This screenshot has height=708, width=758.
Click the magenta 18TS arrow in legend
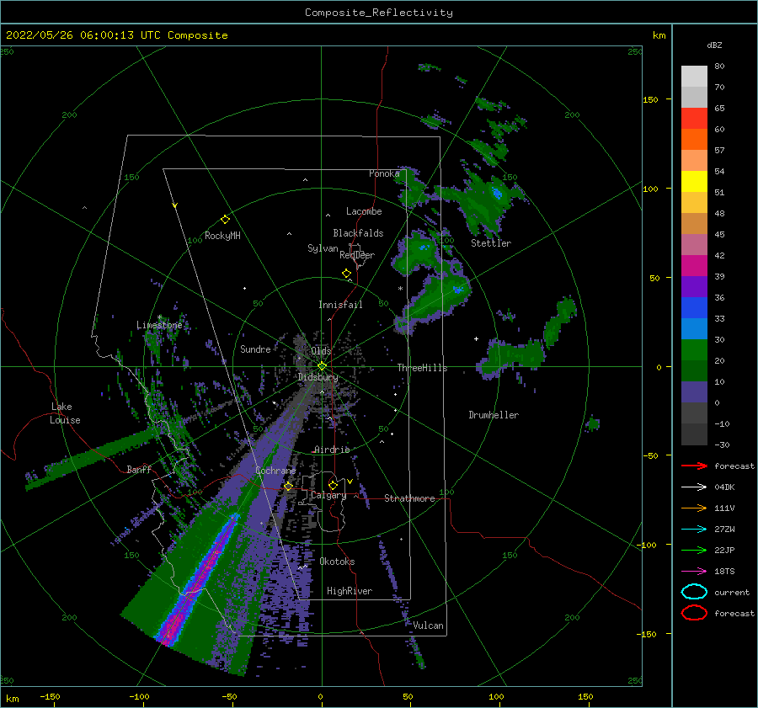coord(694,572)
